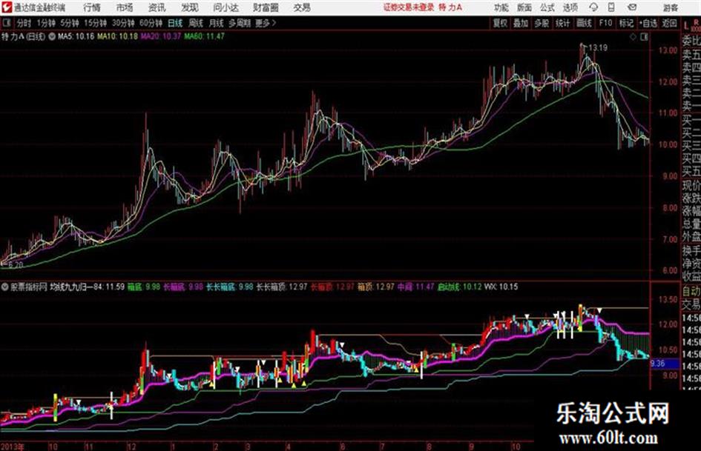Switch to the 15分钟 period tab
This screenshot has width=701, height=451.
pos(95,23)
